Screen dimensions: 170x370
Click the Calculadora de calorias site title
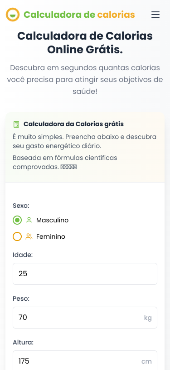coord(79,15)
